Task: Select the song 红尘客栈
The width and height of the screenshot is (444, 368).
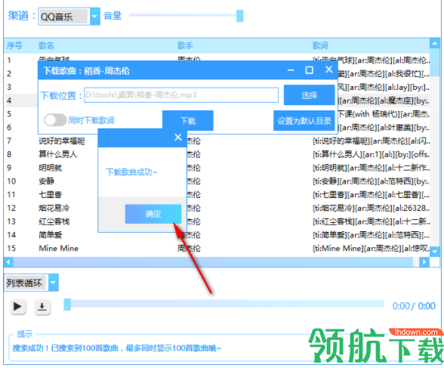Action: coord(54,221)
